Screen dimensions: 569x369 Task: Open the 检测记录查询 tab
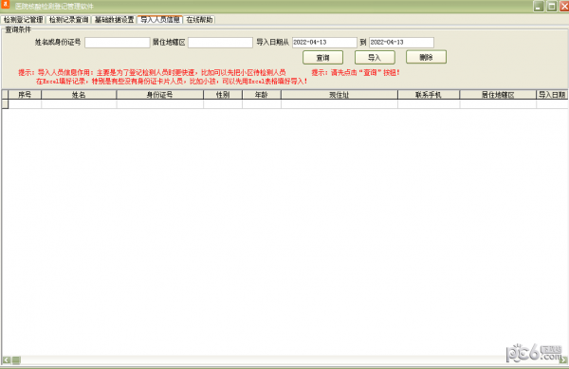click(x=69, y=20)
